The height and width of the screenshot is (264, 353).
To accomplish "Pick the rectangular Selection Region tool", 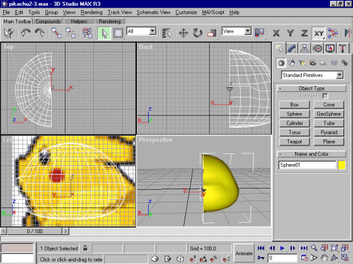I will click(119, 33).
